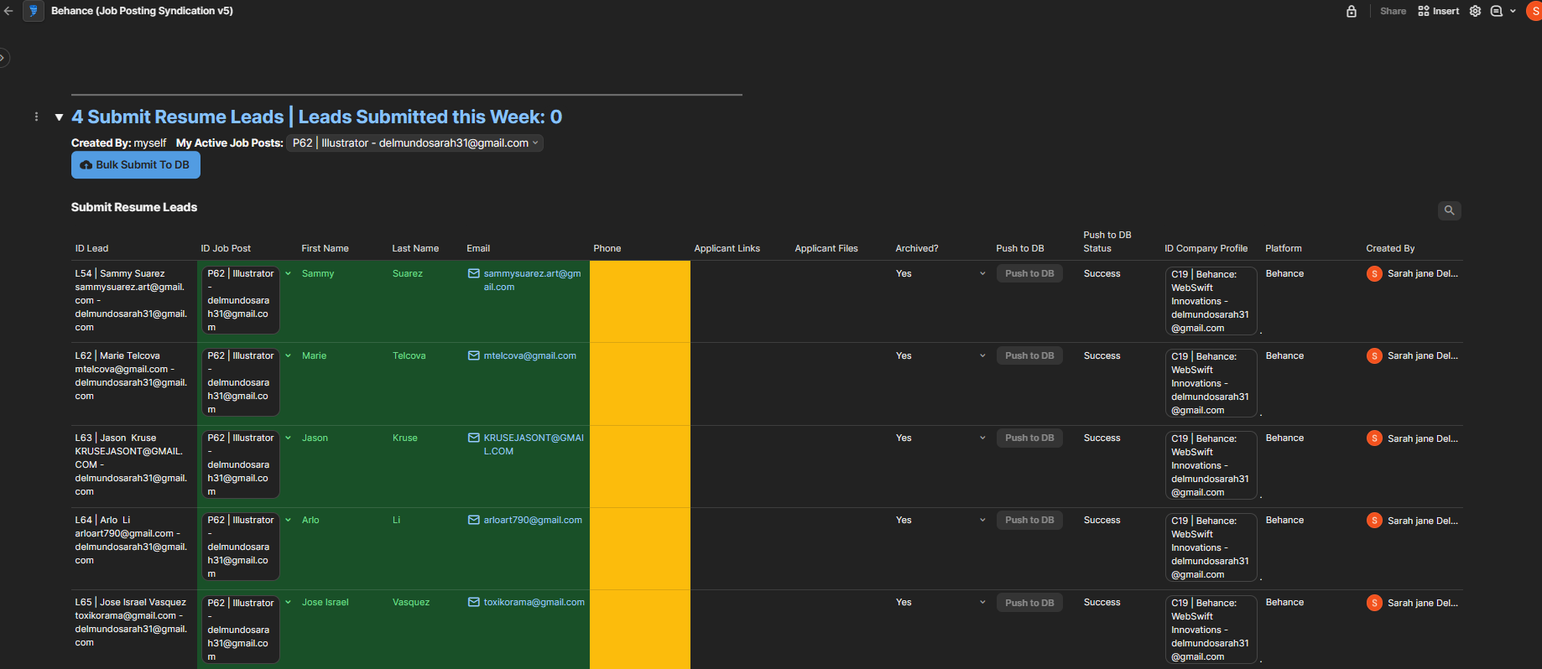This screenshot has height=669, width=1542.
Task: Click the table search magnifier icon
Action: point(1449,210)
